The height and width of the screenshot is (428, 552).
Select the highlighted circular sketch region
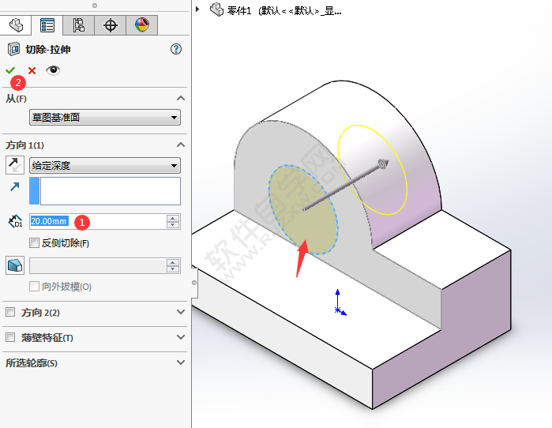pos(302,210)
